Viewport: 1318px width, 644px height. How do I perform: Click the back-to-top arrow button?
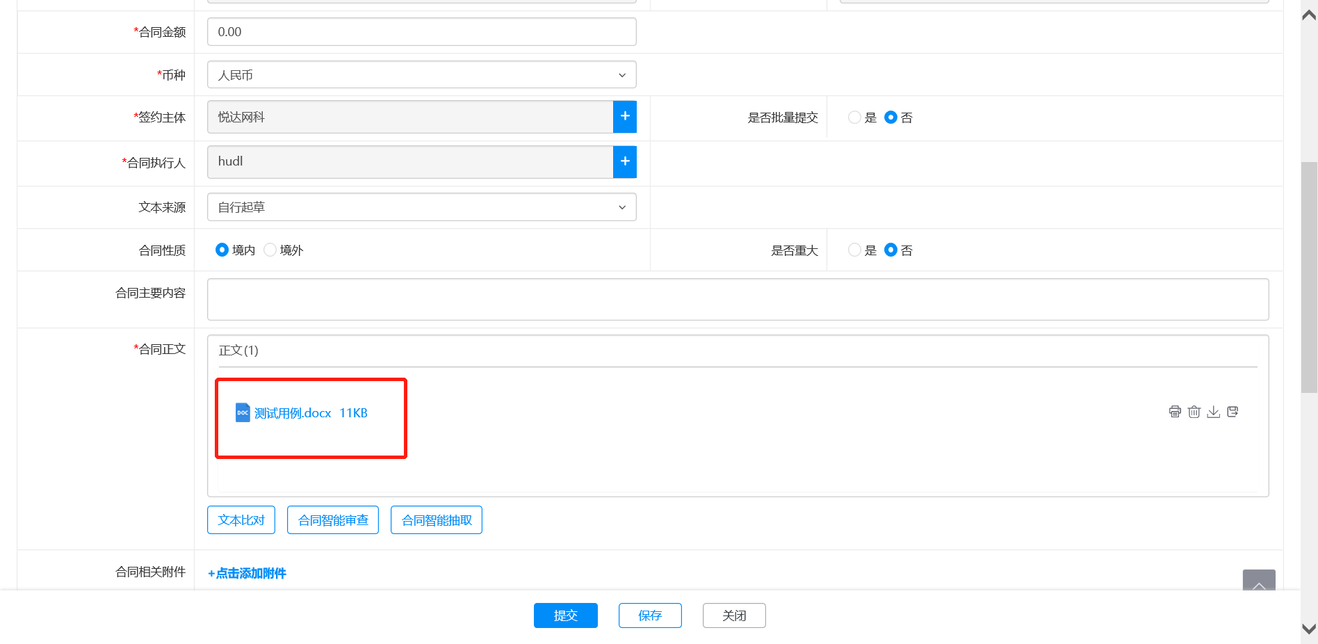(x=1258, y=582)
